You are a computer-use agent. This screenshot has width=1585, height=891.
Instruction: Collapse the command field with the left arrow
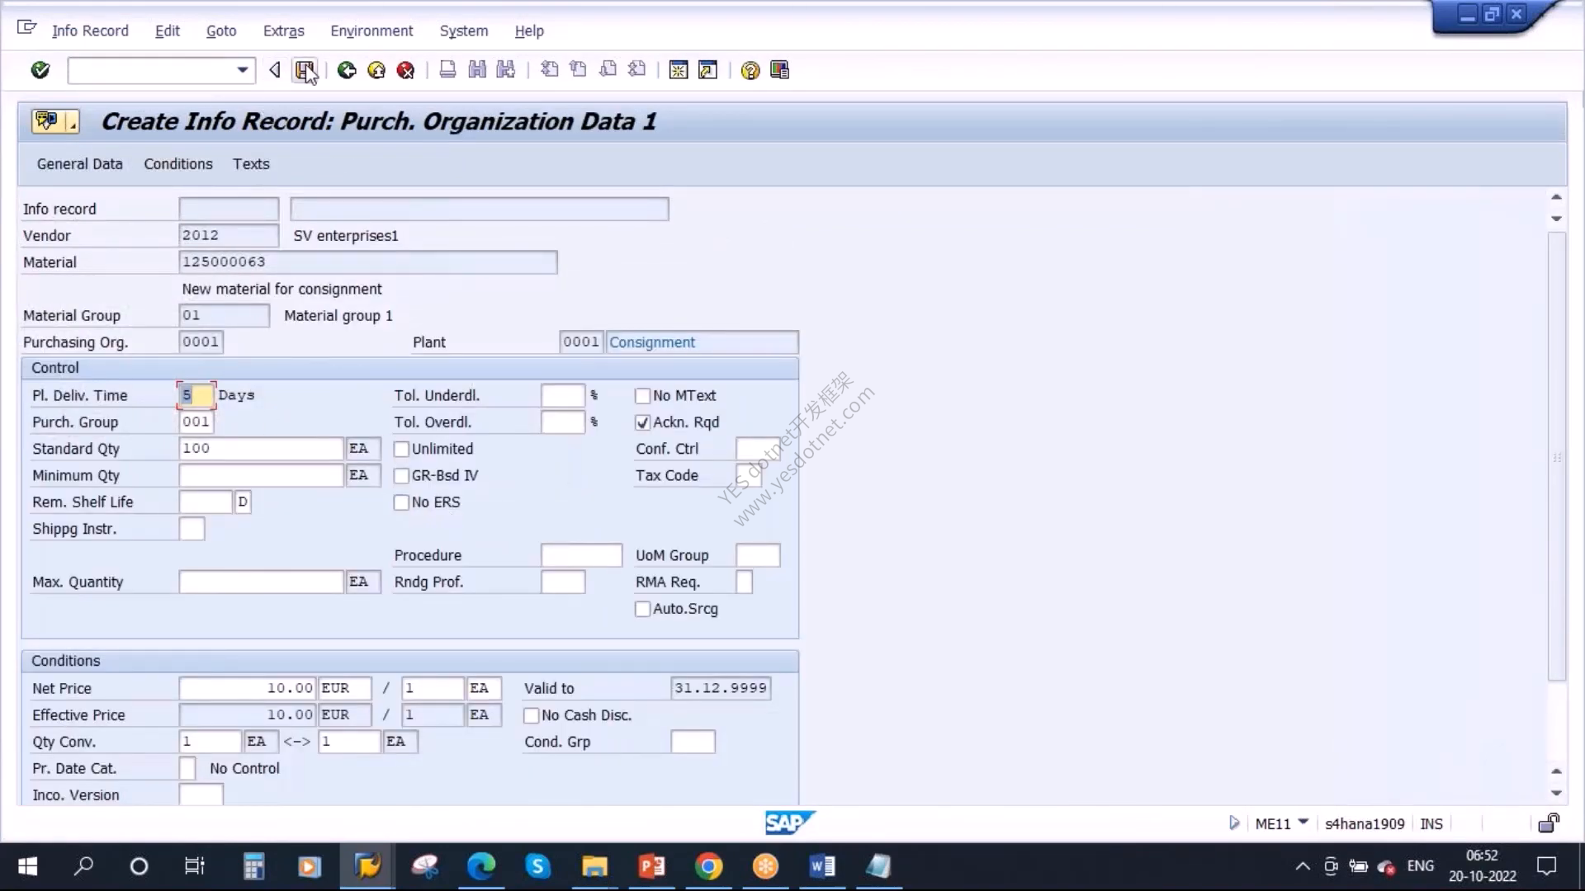[275, 70]
